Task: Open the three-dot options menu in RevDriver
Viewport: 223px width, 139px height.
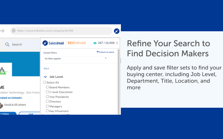Action: (x=117, y=43)
